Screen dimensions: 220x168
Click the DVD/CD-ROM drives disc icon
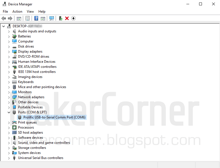(14, 57)
